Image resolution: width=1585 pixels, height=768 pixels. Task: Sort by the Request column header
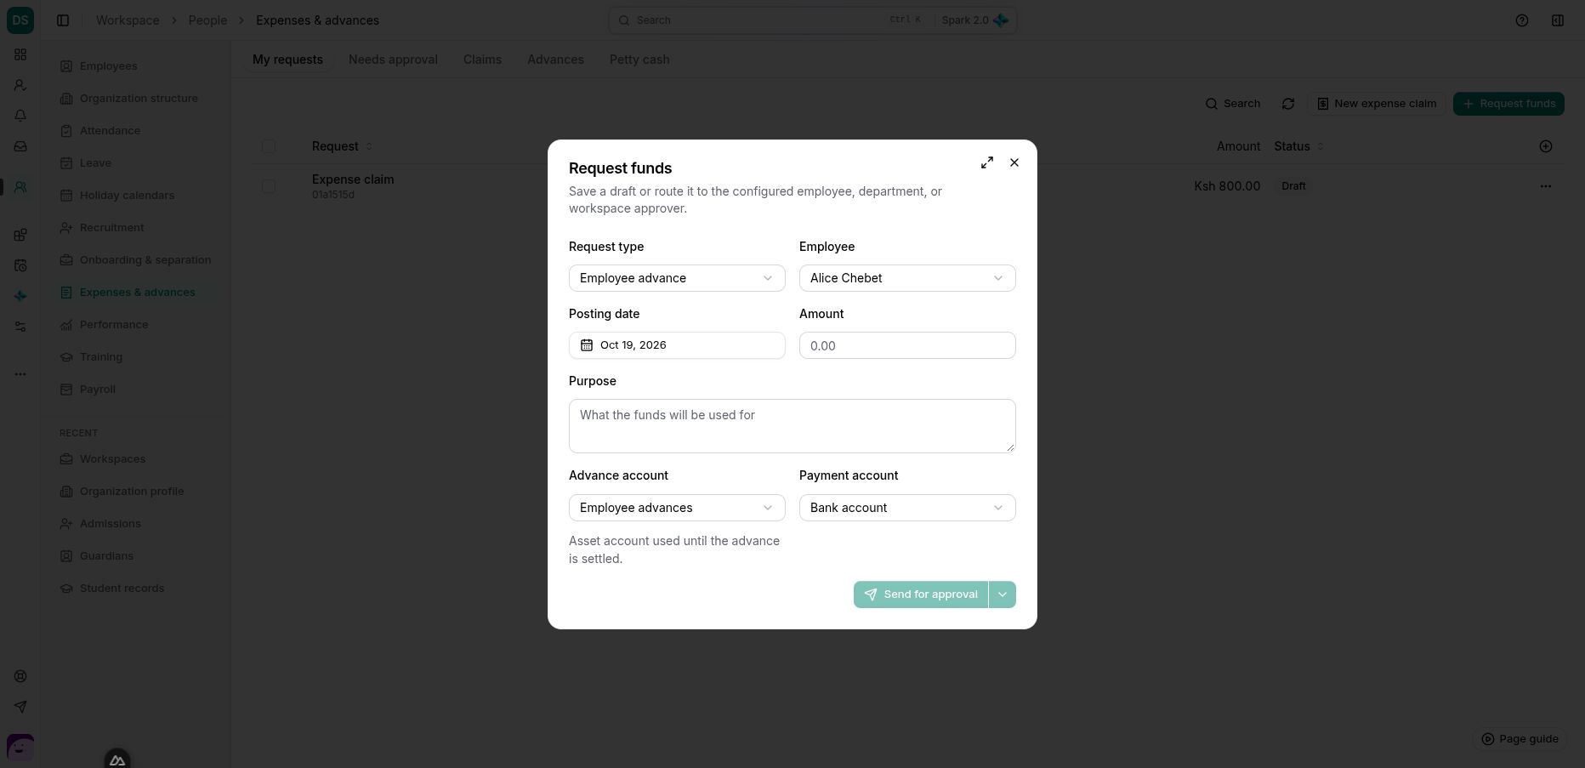pos(342,146)
